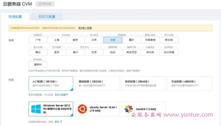Choose the 南京 region
Viewport: 221px width, 126px height.
click(x=75, y=40)
